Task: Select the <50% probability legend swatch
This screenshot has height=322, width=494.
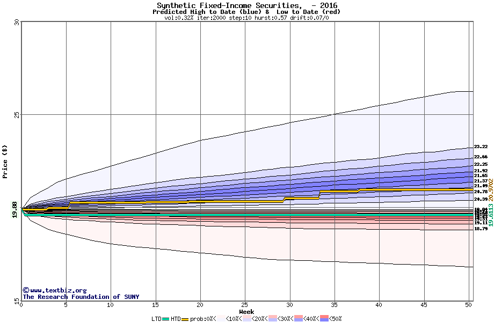Action: coord(324,319)
